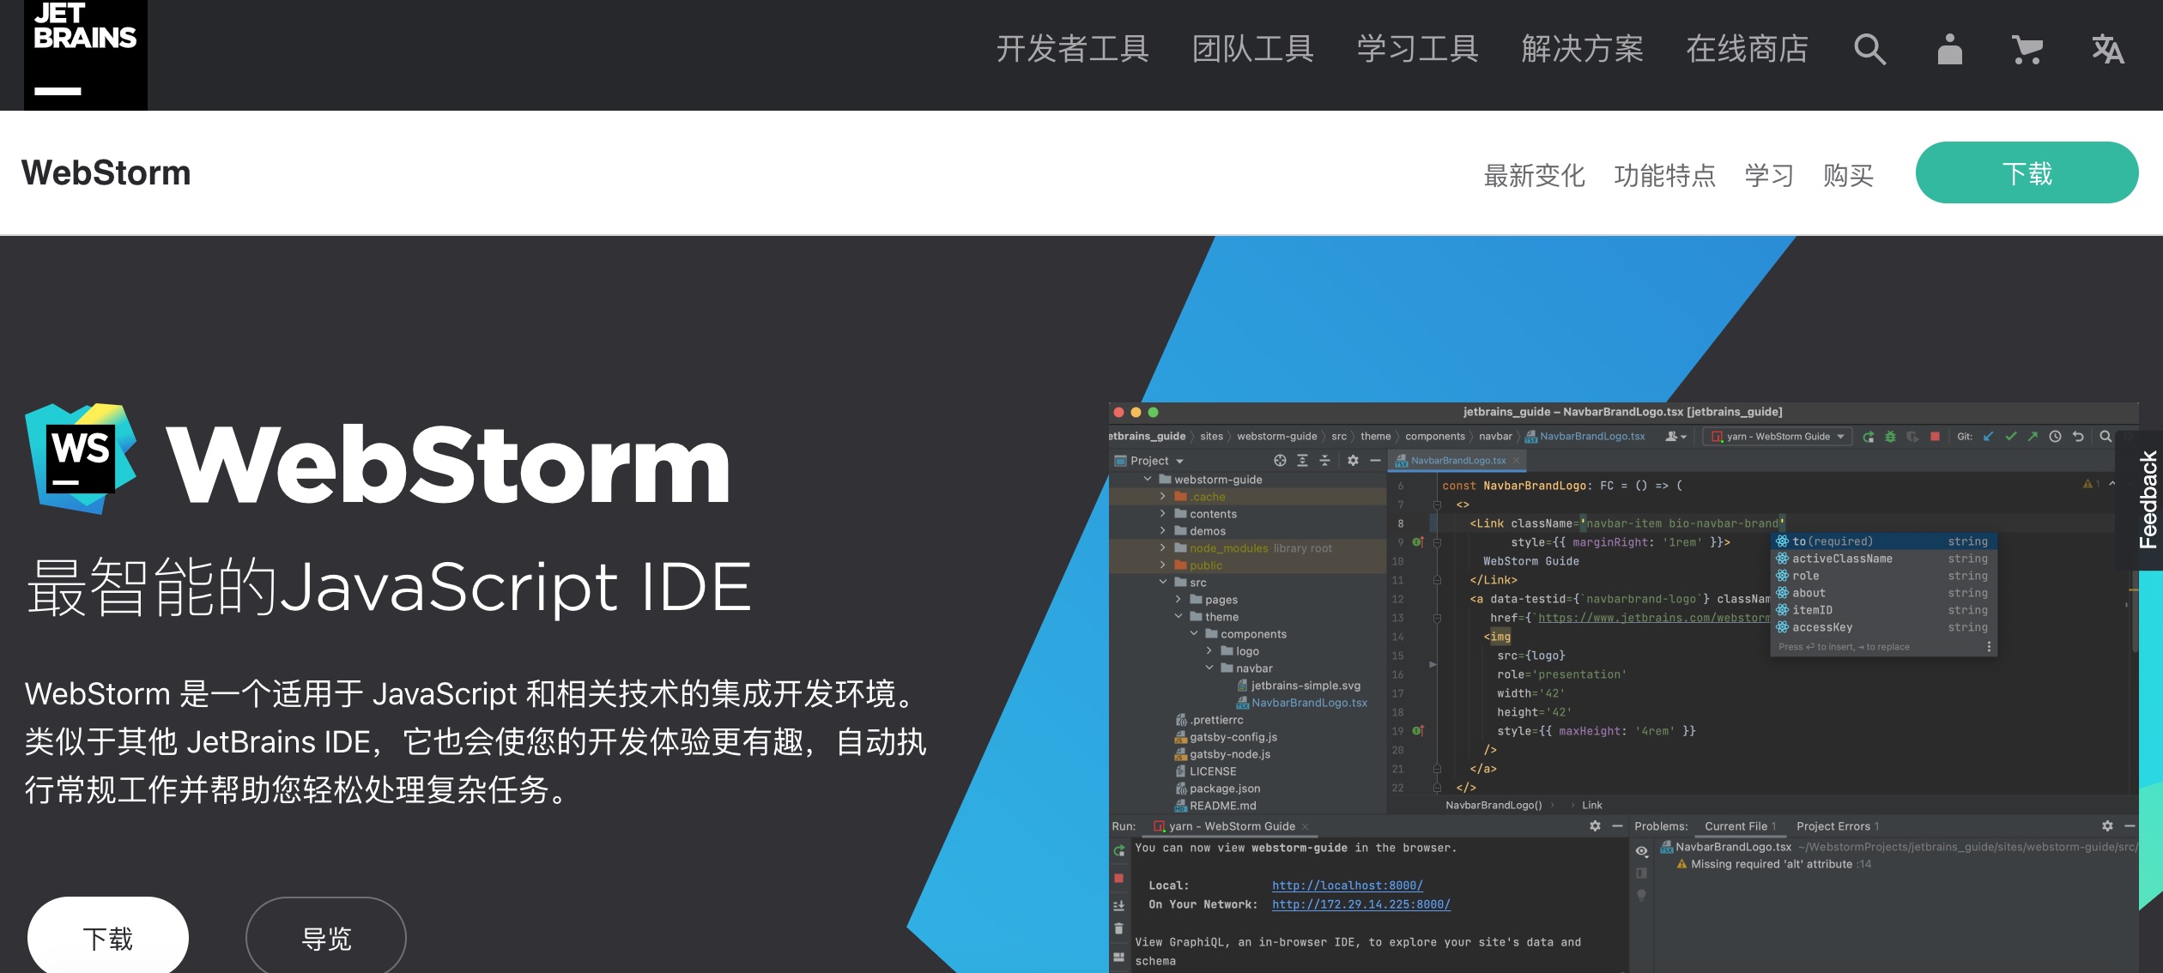Toggle the preview pane icon in Problems panel

[x=1641, y=873]
